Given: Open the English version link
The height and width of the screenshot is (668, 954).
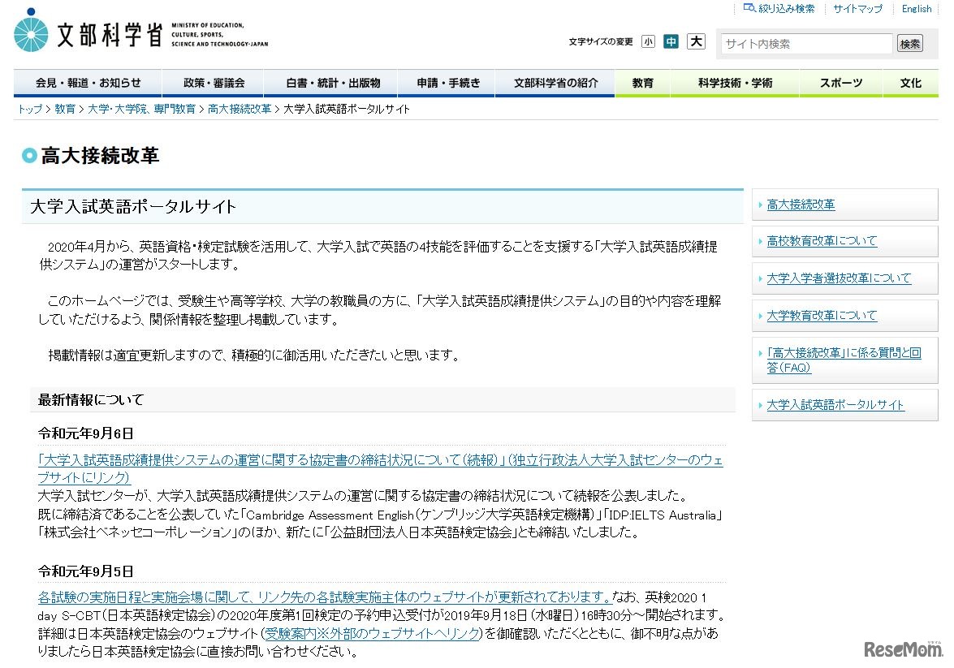Looking at the screenshot, I should tap(916, 8).
